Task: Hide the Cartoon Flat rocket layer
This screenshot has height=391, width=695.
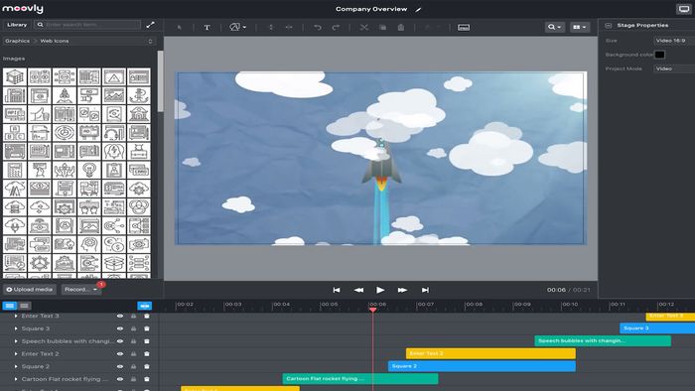Action: pos(120,379)
